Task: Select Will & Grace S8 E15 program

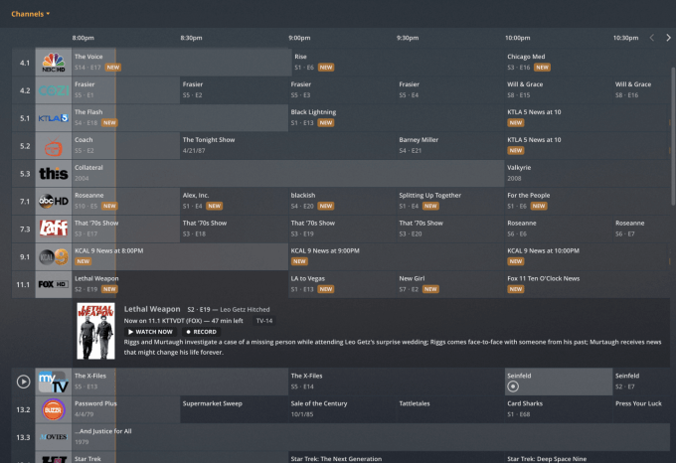Action: click(x=559, y=89)
